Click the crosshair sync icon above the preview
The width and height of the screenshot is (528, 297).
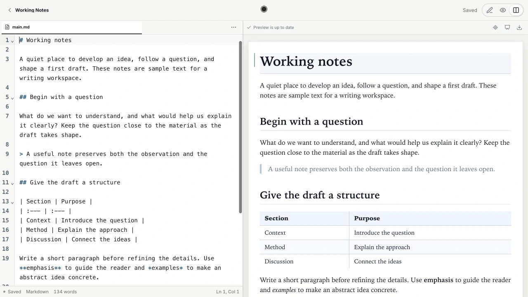coord(495,28)
